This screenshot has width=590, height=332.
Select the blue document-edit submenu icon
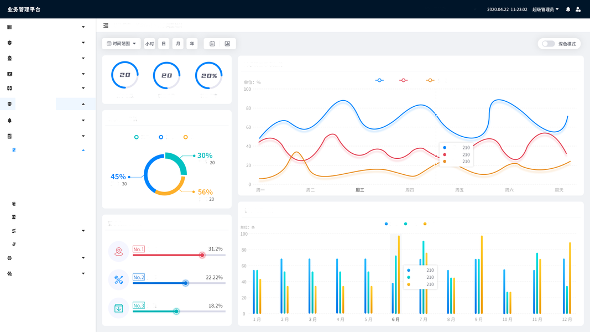14,150
